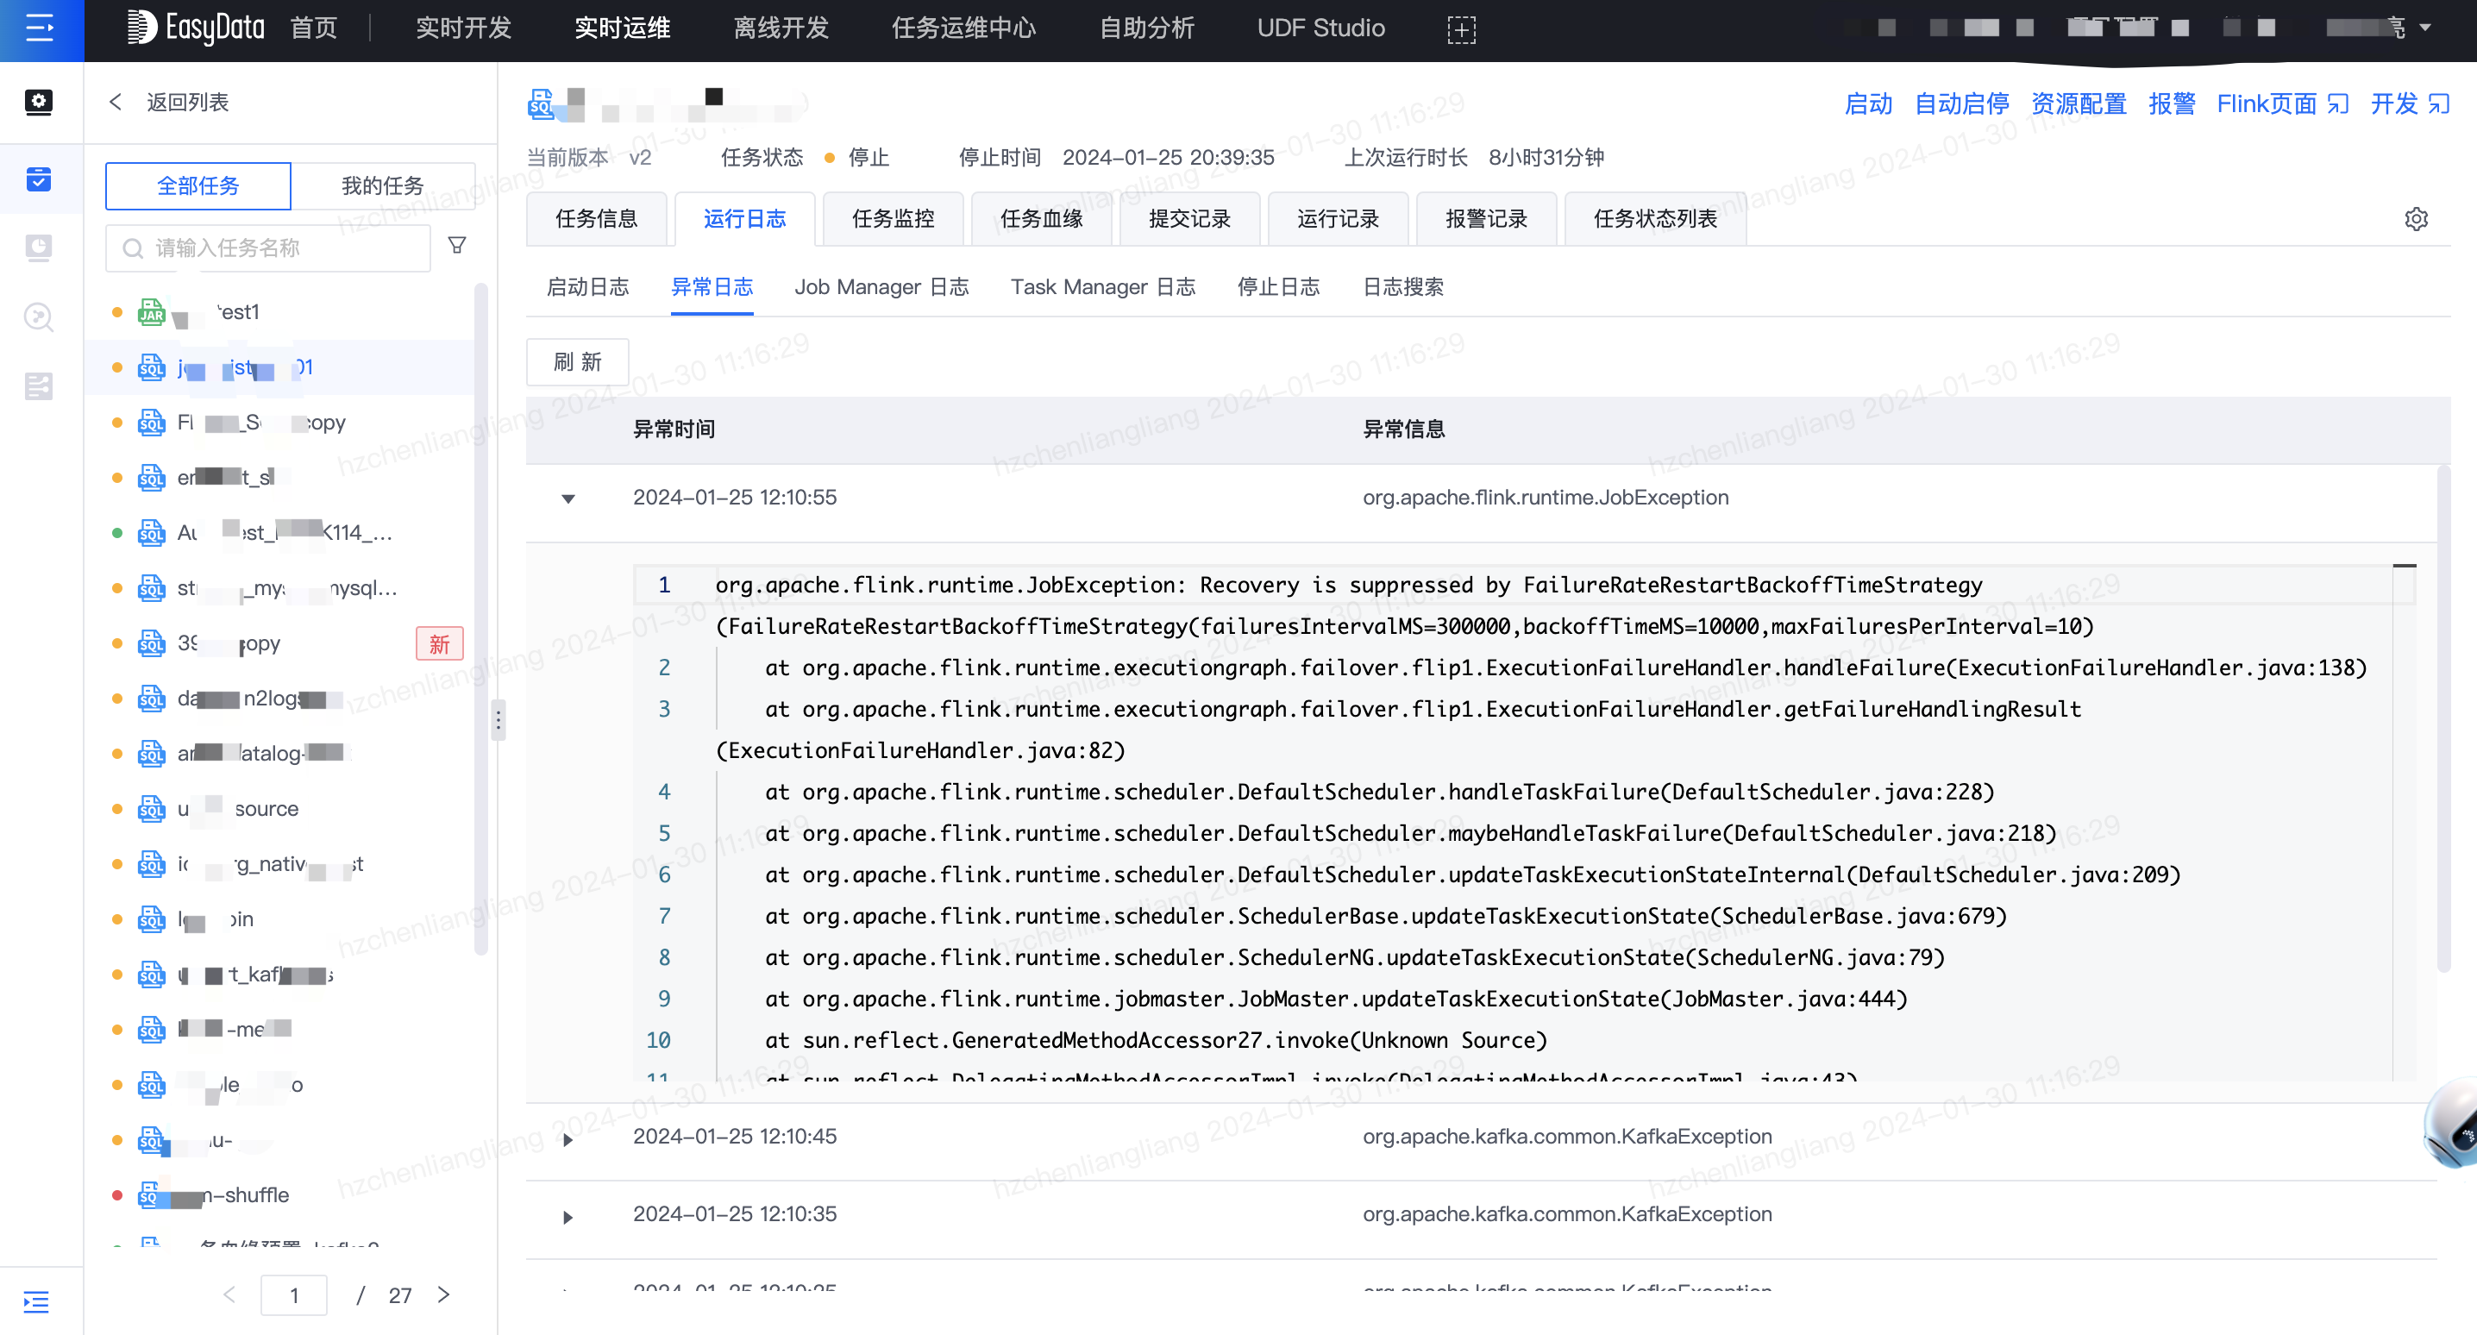Collapse the left panel via bottom collapse icon
This screenshot has width=2477, height=1335.
coord(36,1301)
